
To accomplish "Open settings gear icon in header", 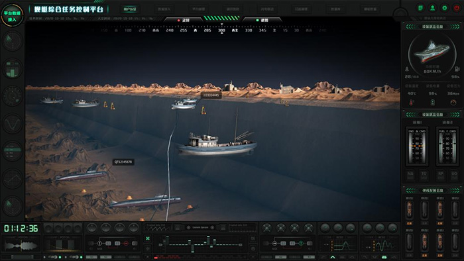I will click(x=445, y=8).
